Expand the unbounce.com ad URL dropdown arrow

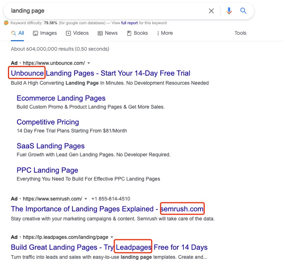point(89,63)
